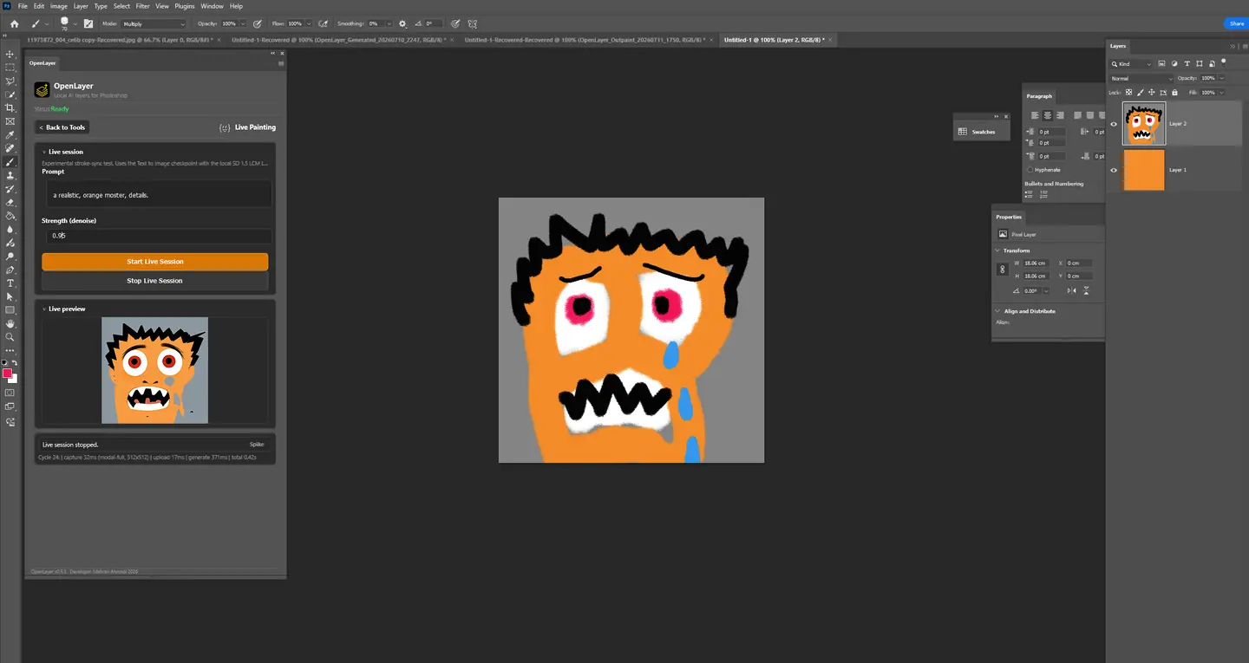Screen dimensions: 1249x663
Task: Open the brush Opacity dropdown arrow
Action: 241,23
